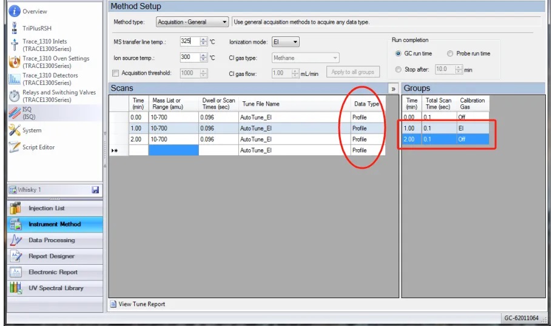
Task: Click the View Tune Report link
Action: [x=141, y=304]
